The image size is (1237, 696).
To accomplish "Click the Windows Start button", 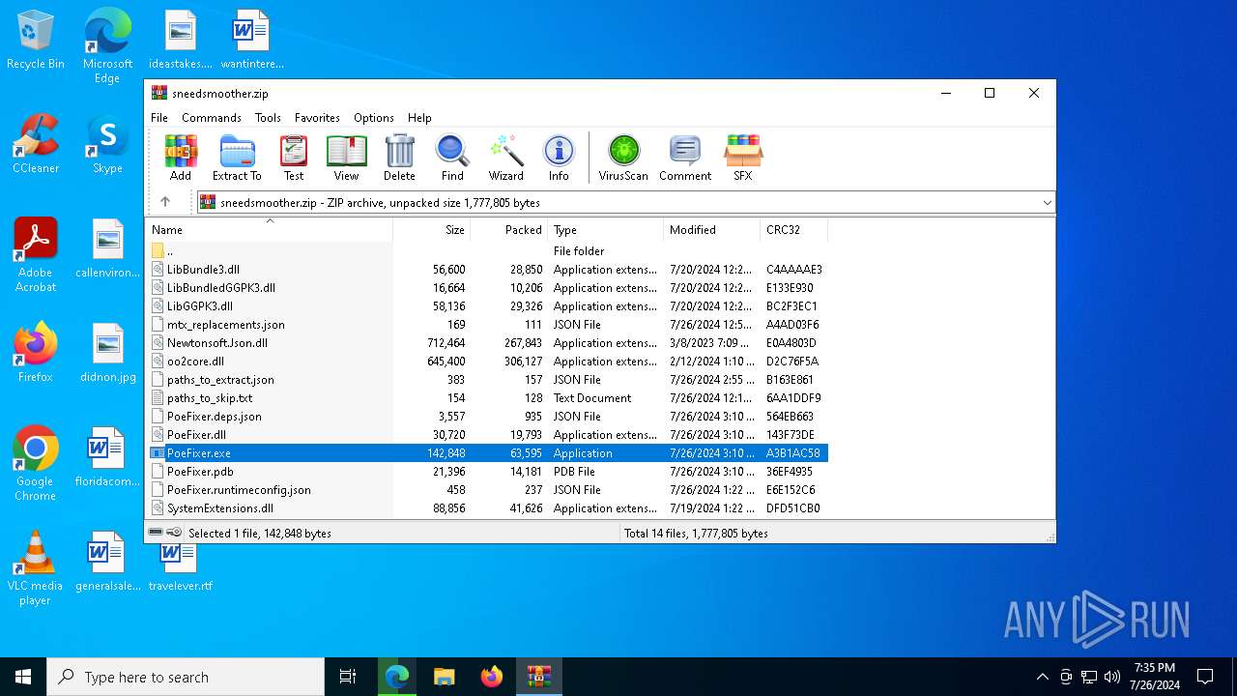I will point(23,677).
